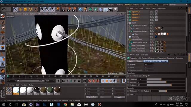191x107 pixels.
Task: Toggle Autokeying button
Action: point(94,81)
